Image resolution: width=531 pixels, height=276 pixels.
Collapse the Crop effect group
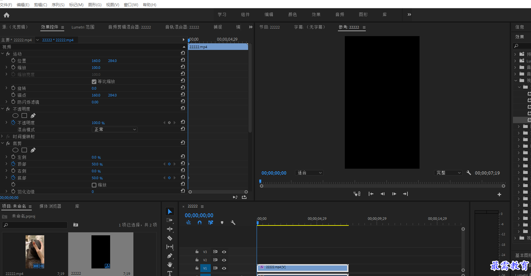(3, 143)
